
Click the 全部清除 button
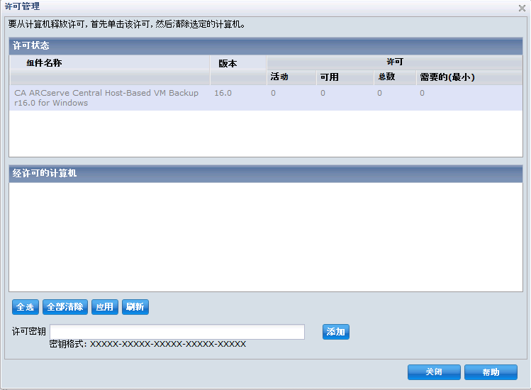(65, 307)
